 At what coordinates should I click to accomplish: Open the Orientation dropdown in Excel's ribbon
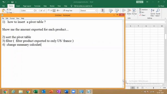(58, 10)
